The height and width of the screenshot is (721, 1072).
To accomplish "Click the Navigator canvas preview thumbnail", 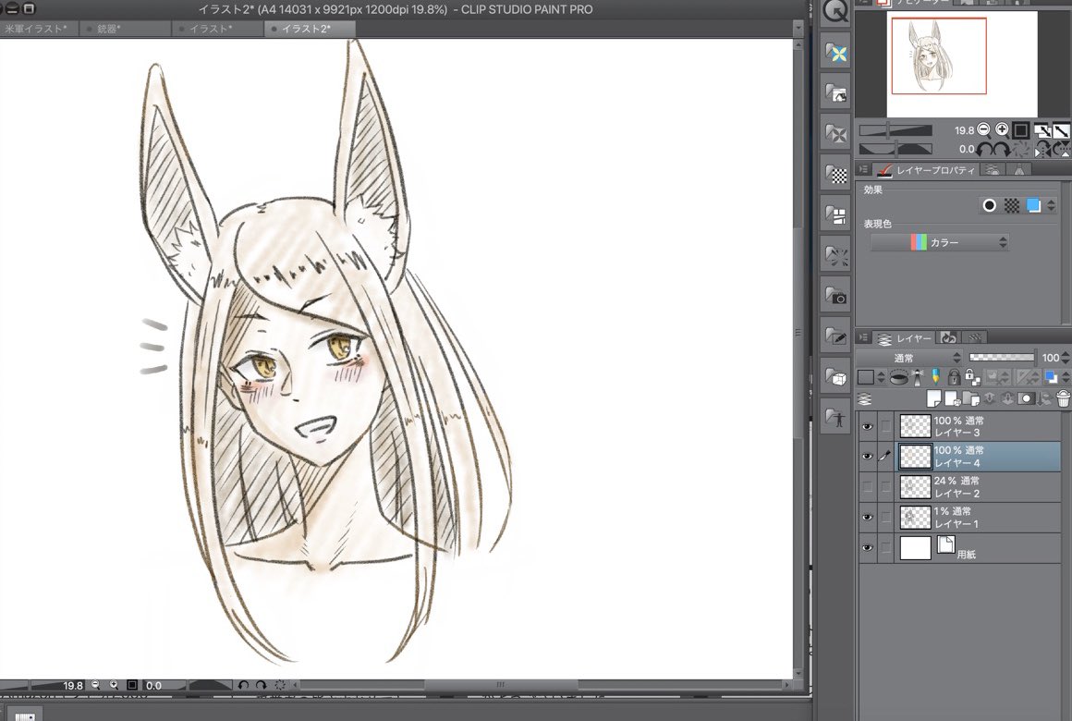I will [962, 64].
